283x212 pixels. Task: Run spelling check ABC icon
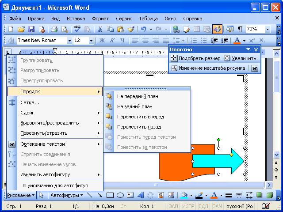pos(77,29)
